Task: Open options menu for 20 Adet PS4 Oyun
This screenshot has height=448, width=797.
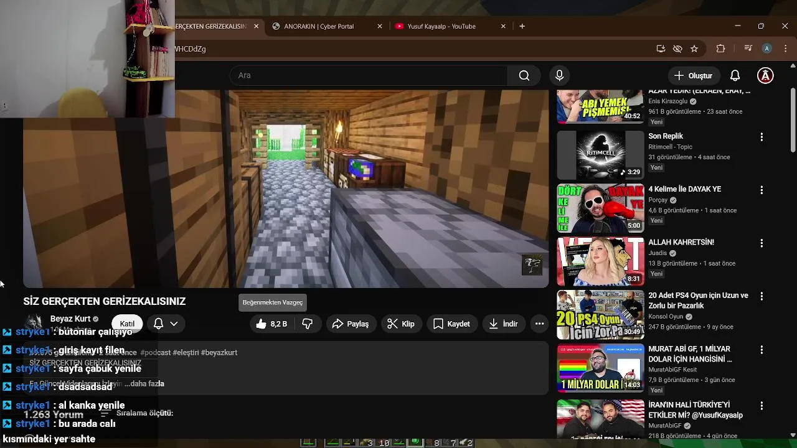Action: click(761, 296)
